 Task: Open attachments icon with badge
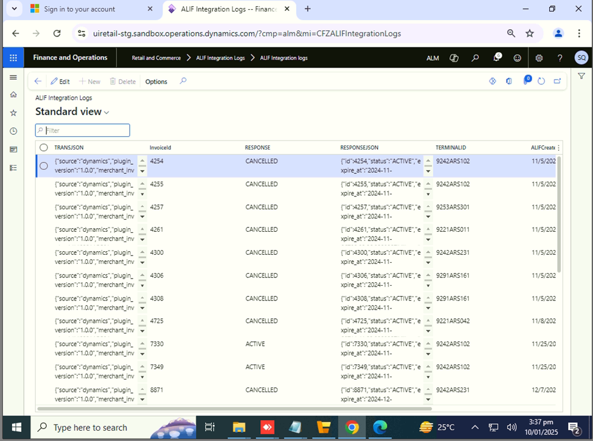point(527,80)
